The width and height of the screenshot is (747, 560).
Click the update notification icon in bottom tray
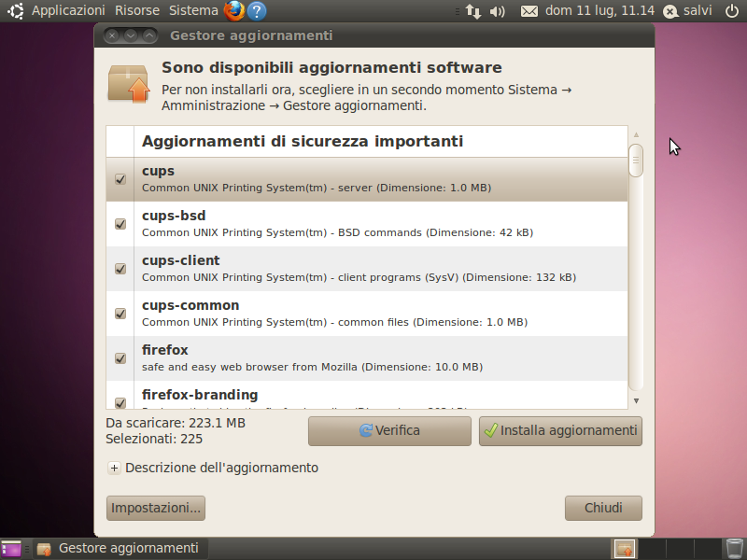624,549
